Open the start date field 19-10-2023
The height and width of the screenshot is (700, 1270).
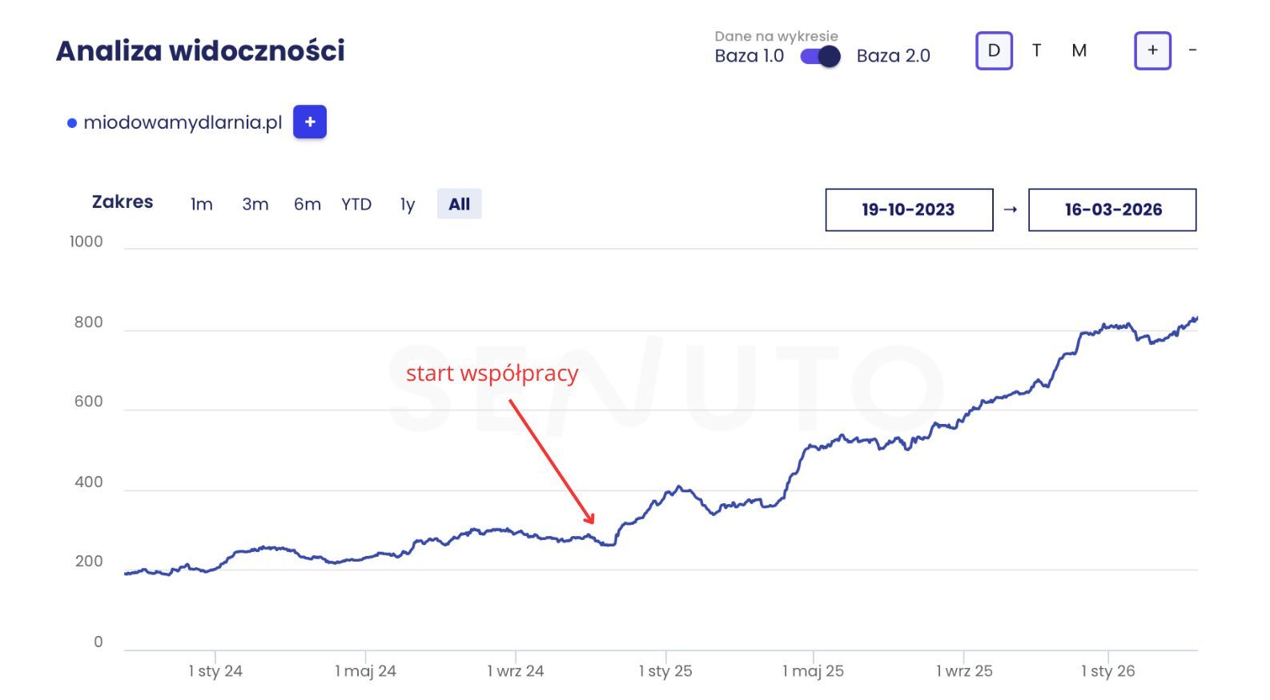tap(909, 210)
